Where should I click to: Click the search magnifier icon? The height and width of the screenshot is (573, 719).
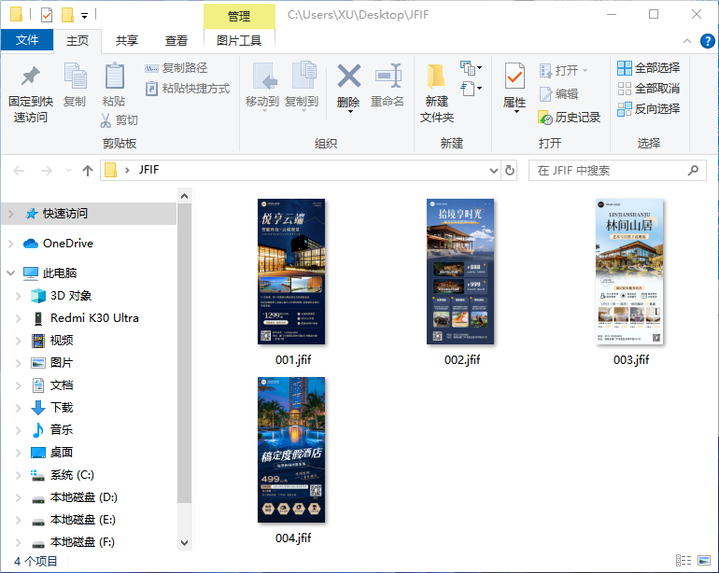(x=693, y=171)
